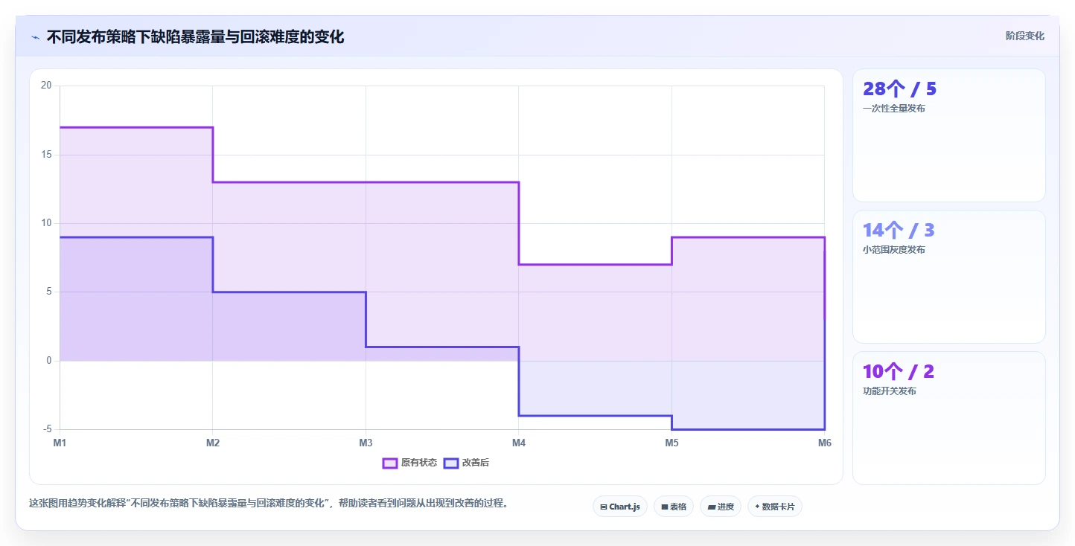Click the 阶段变化 label in the header
The image size is (1075, 546).
pyautogui.click(x=1025, y=36)
